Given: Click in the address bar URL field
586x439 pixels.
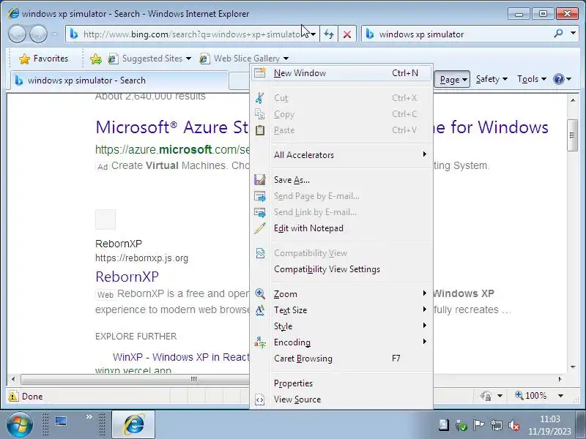Looking at the screenshot, I should pos(193,34).
